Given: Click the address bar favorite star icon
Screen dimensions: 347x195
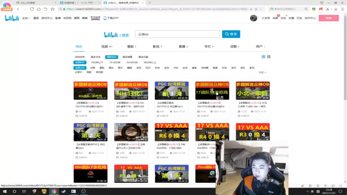Looking at the screenshot, I should click(x=256, y=9).
